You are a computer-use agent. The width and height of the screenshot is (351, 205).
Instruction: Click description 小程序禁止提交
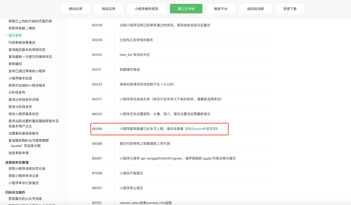131,188
